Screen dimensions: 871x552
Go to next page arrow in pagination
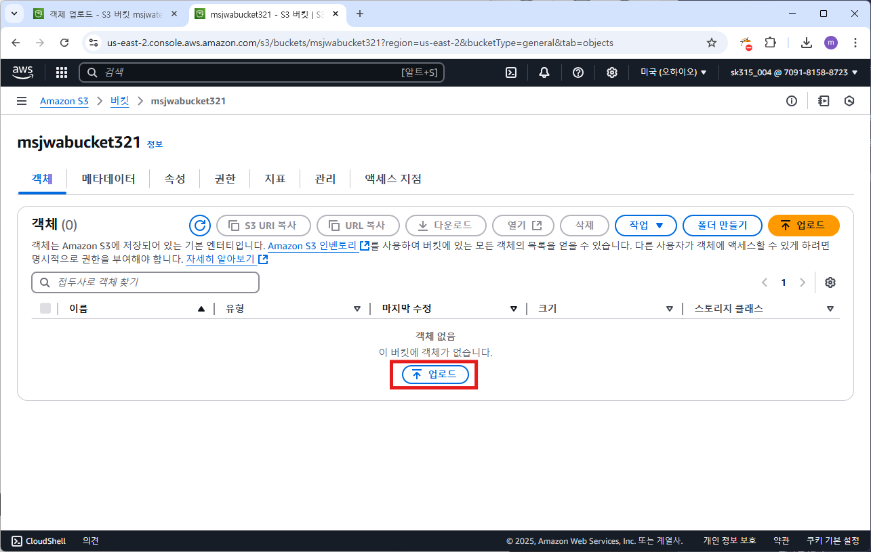pos(803,282)
